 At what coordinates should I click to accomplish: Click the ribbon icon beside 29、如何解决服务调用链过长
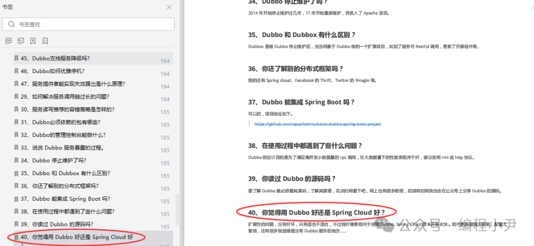16,97
